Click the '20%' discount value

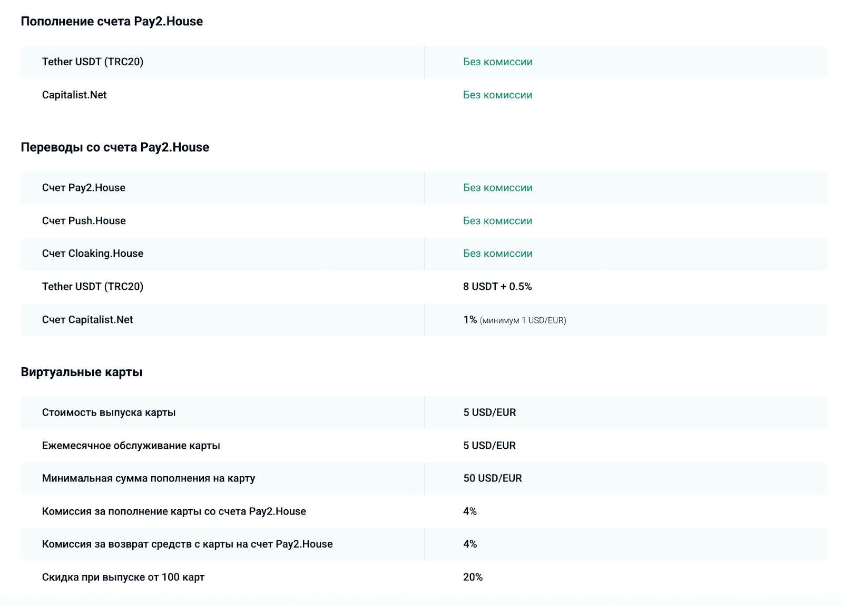tap(473, 577)
